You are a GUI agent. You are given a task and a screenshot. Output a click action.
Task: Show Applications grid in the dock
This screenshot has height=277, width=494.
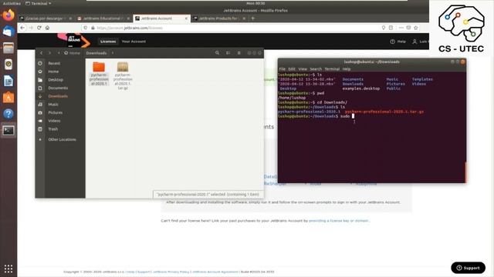point(8,269)
